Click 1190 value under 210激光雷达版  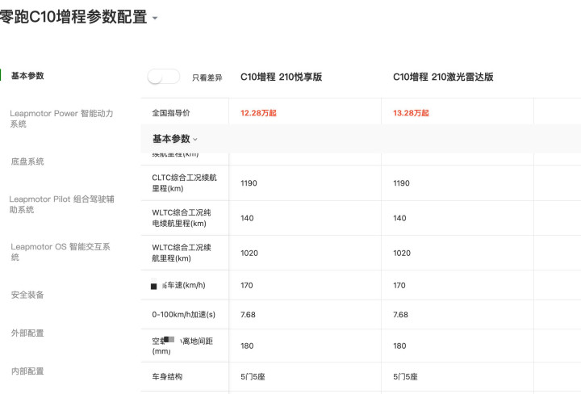[401, 183]
